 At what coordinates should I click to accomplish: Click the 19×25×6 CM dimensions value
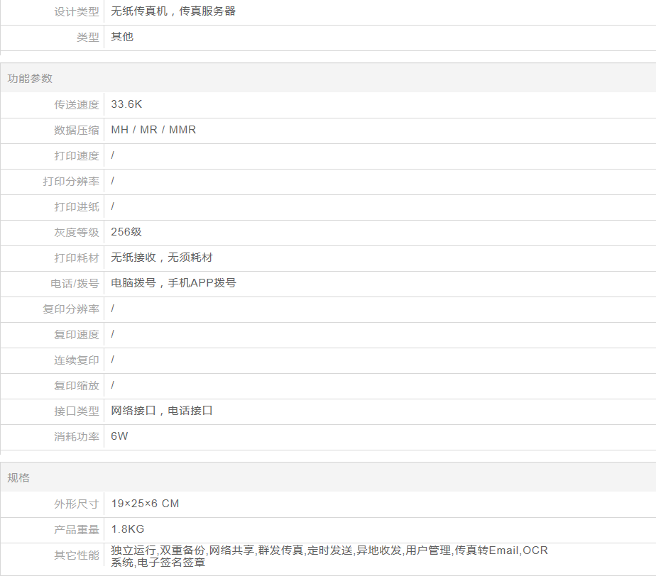(x=145, y=504)
